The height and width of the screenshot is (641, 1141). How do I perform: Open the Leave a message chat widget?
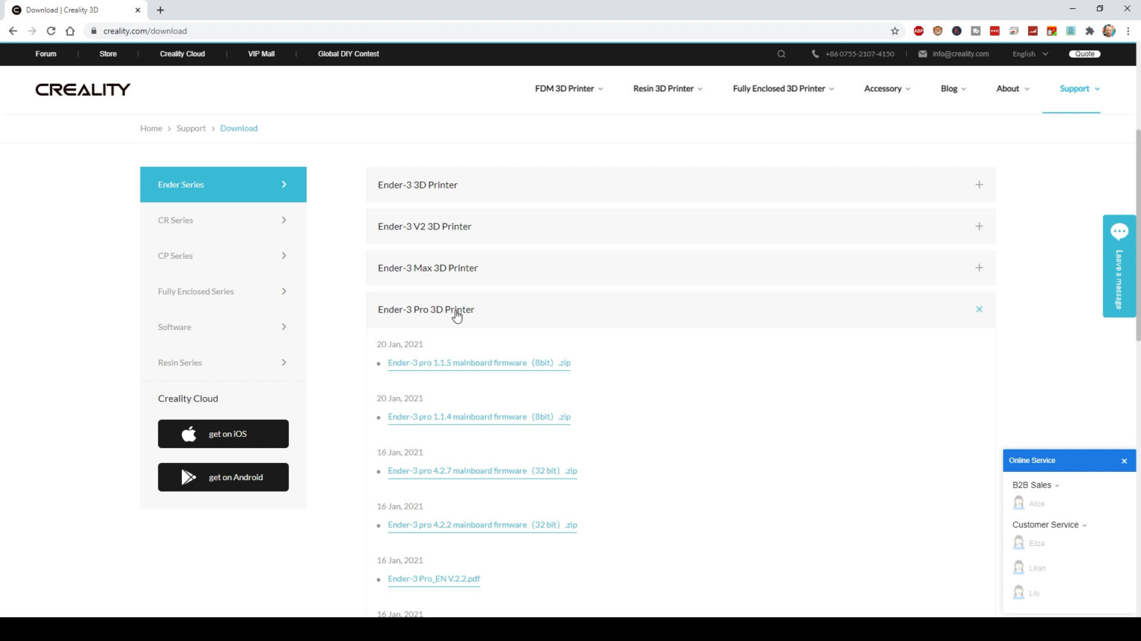tap(1119, 266)
